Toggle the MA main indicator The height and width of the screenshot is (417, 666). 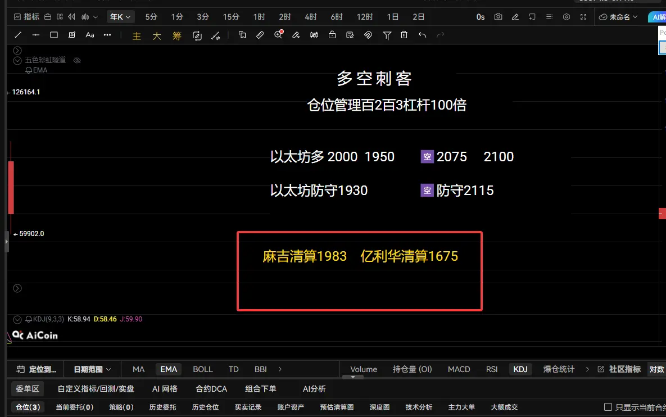click(x=138, y=369)
